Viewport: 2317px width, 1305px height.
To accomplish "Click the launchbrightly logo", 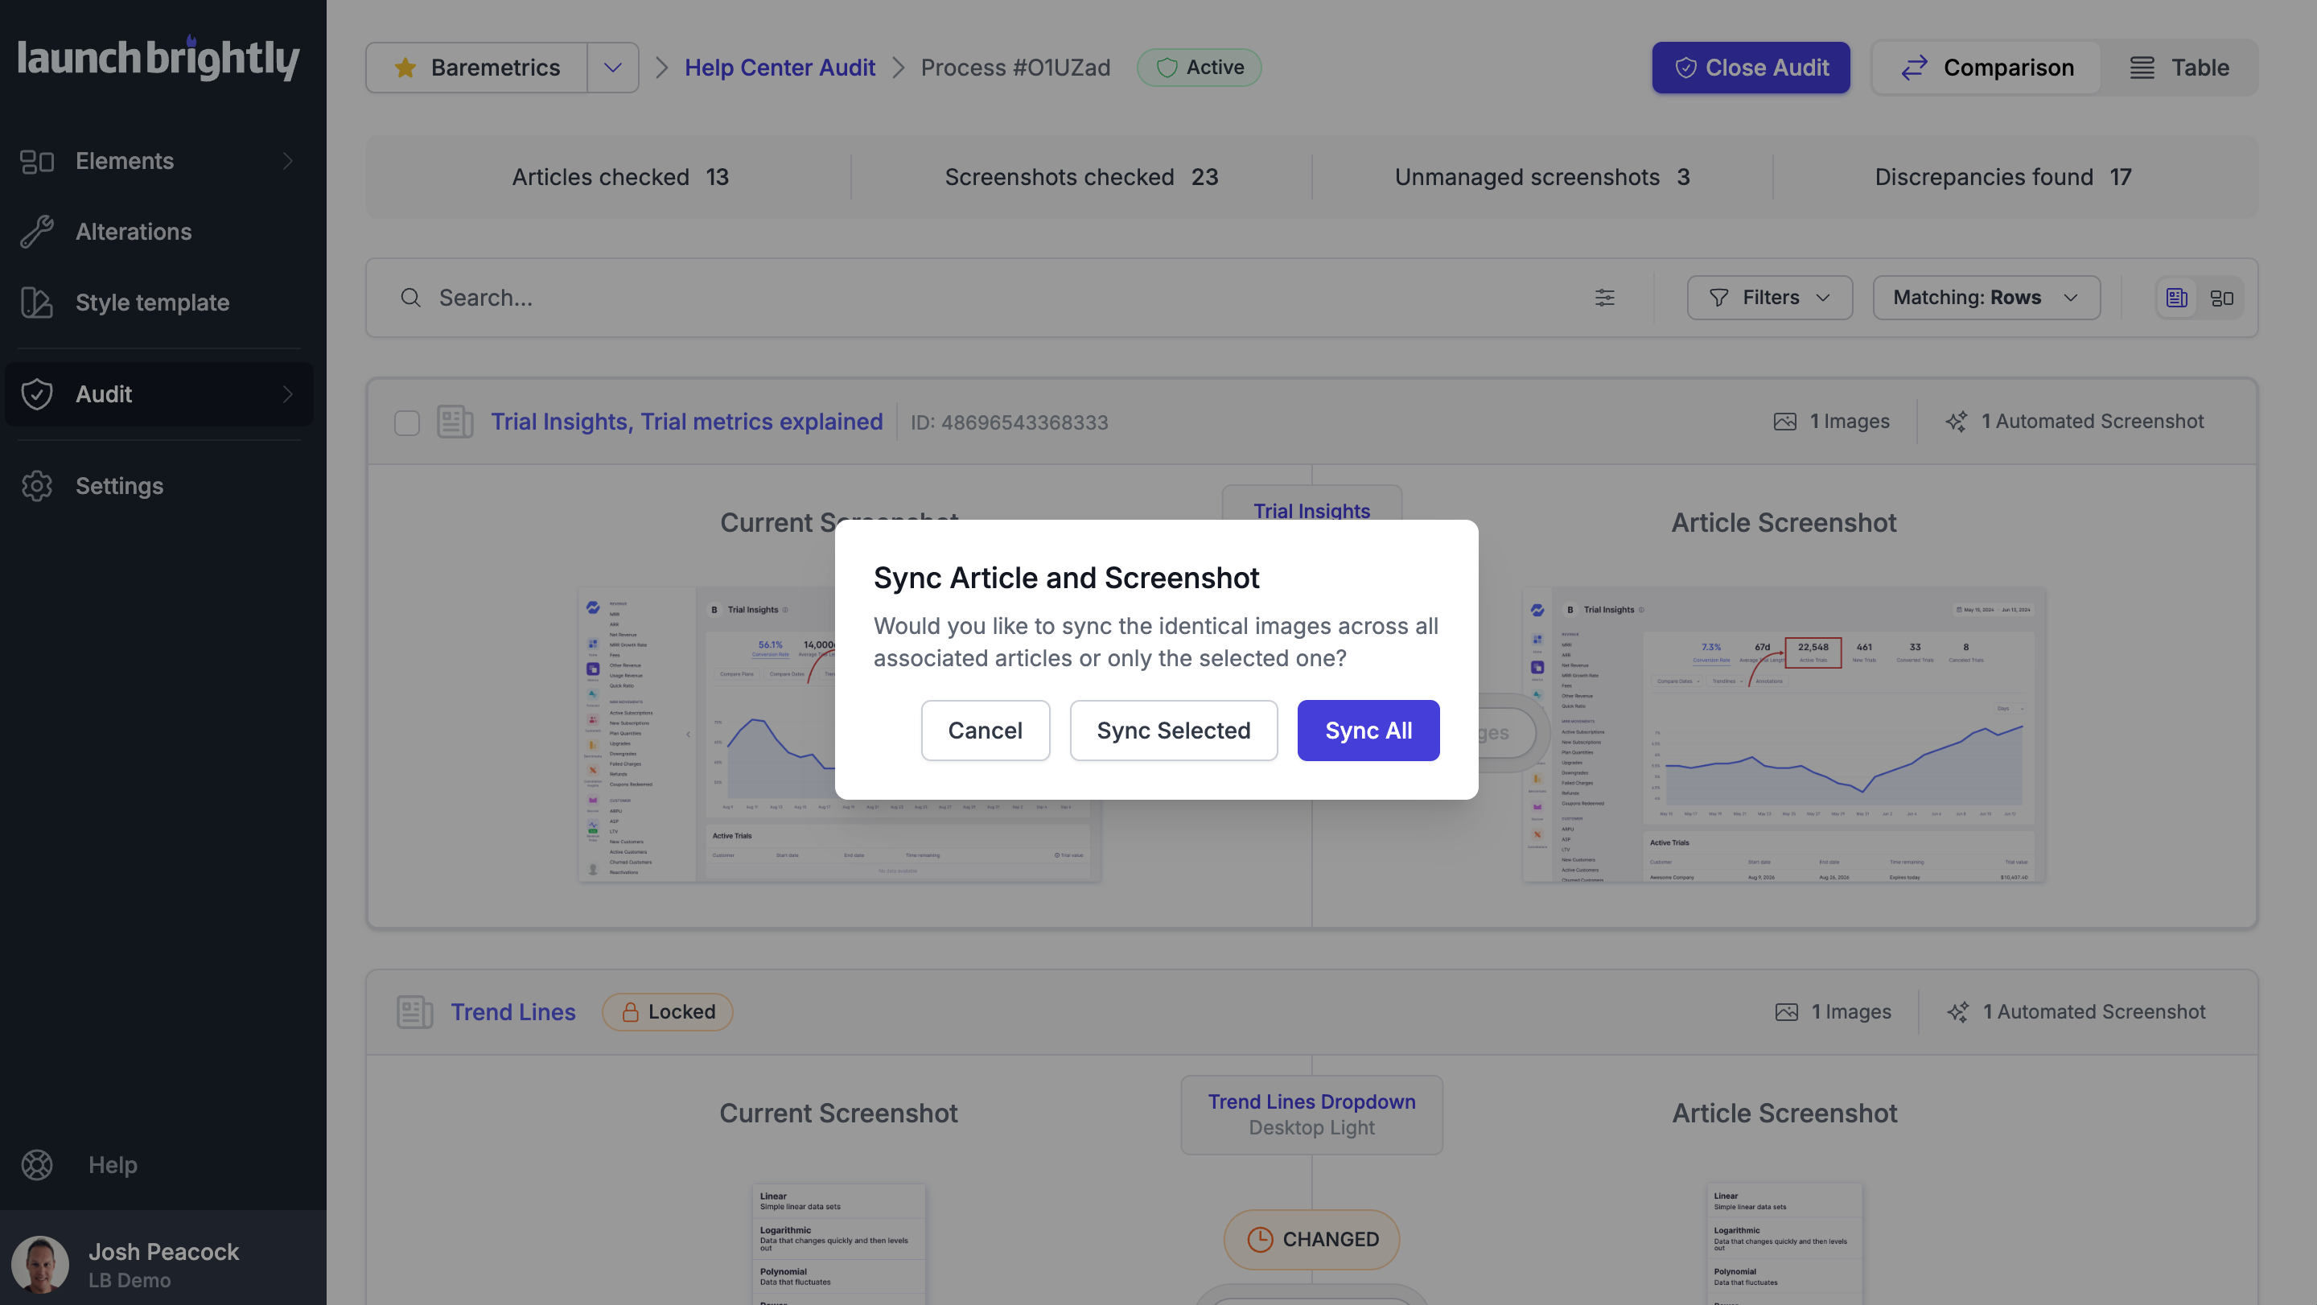I will coord(158,60).
